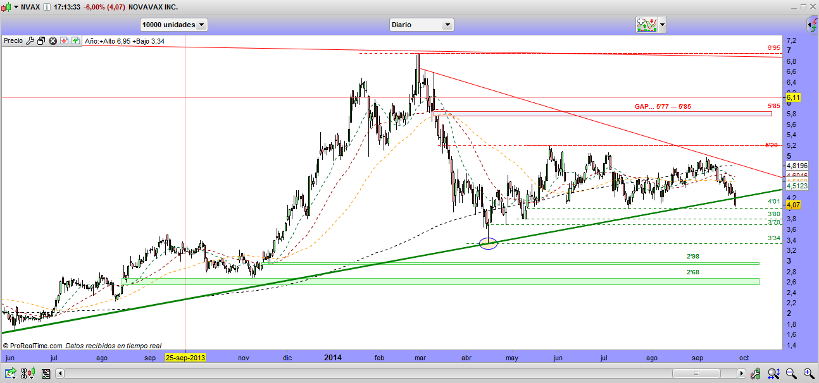
Task: Click the 4,5123 value label on price axis
Action: click(796, 186)
